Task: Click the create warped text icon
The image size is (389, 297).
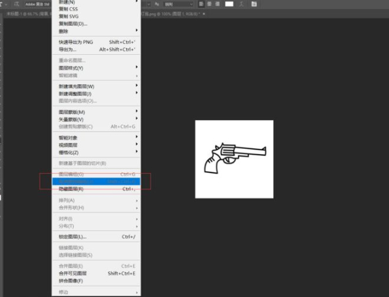Action: [x=241, y=4]
